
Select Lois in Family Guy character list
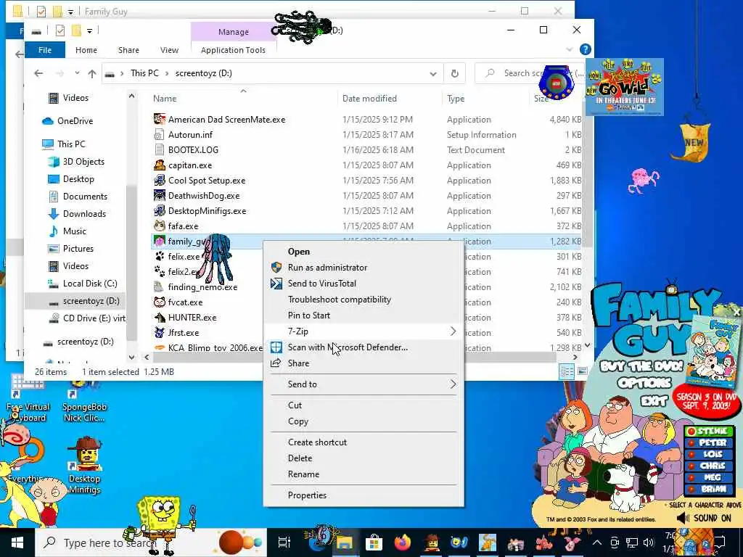click(x=708, y=454)
